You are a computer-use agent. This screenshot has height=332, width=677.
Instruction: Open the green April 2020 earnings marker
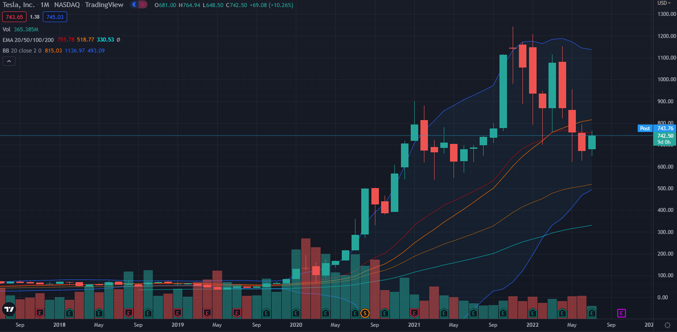[325, 313]
